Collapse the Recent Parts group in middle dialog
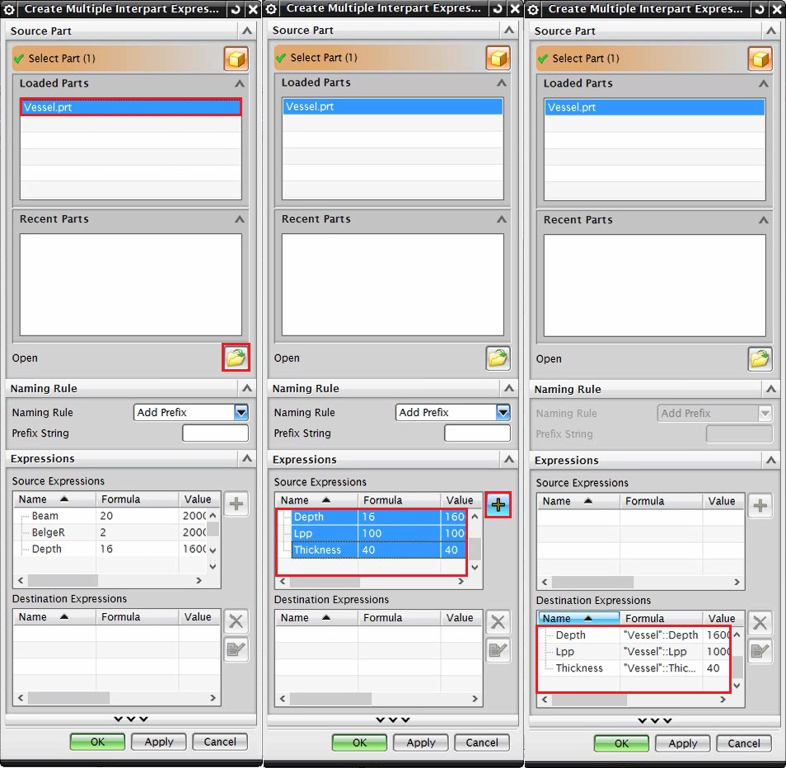786x768 pixels. tap(501, 219)
